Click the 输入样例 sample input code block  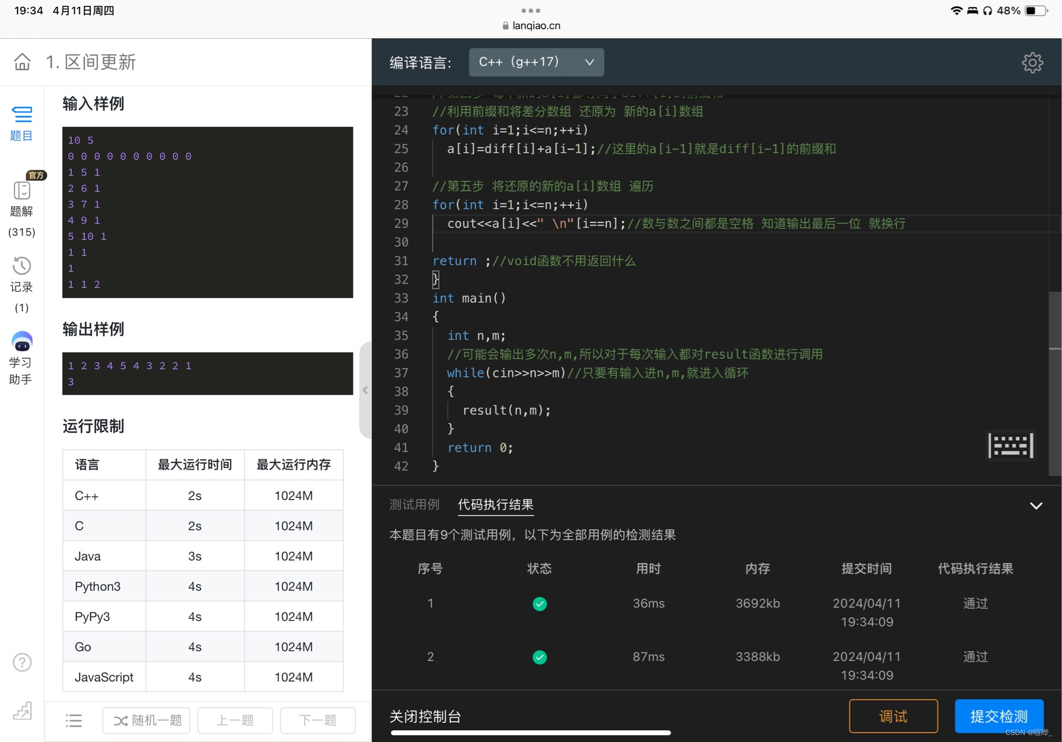click(x=207, y=212)
